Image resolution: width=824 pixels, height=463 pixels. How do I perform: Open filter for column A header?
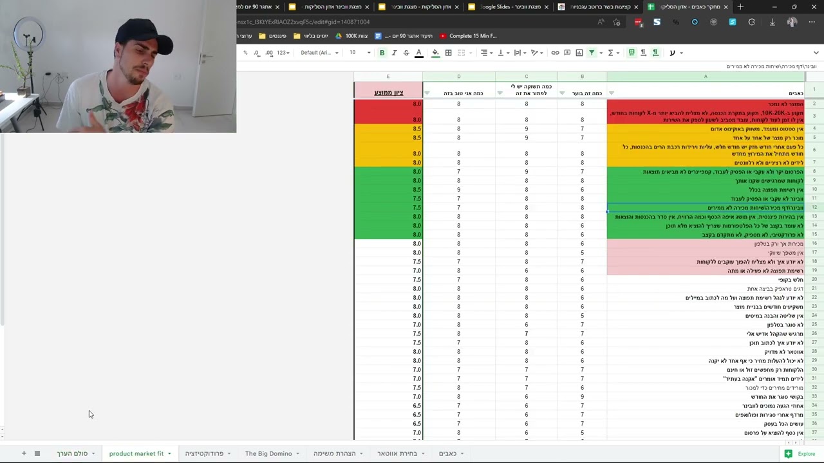[x=611, y=93]
